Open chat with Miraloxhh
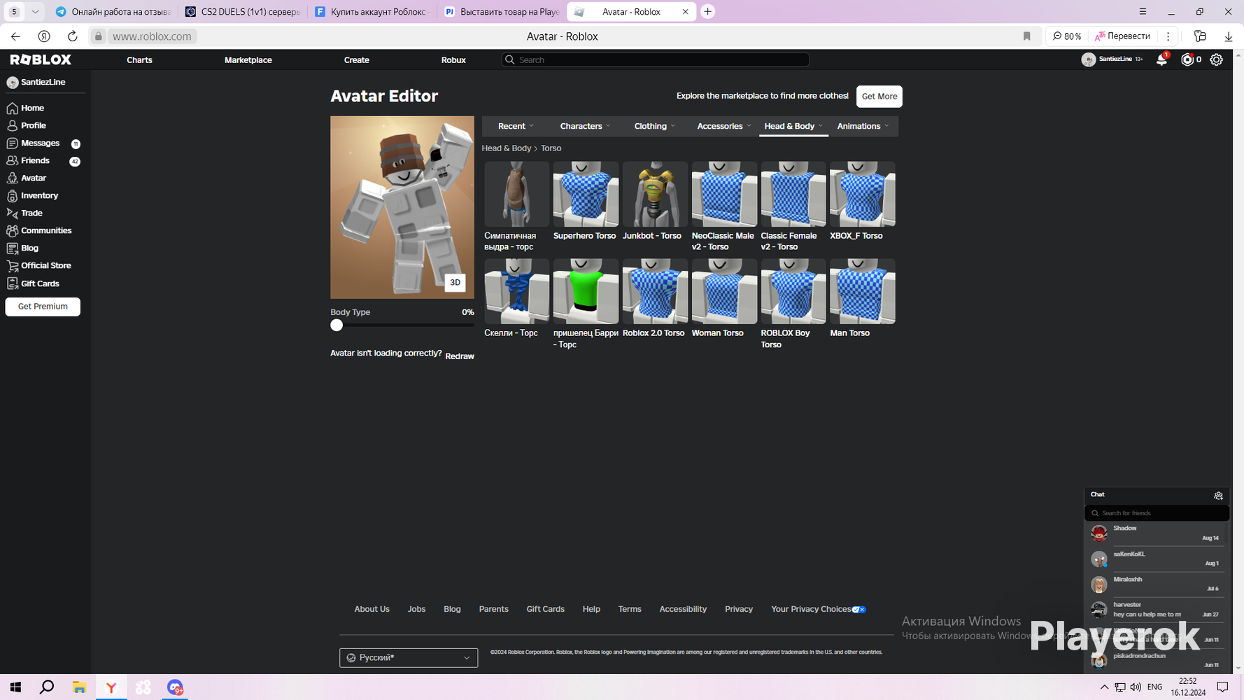This screenshot has width=1244, height=700. pyautogui.click(x=1157, y=584)
